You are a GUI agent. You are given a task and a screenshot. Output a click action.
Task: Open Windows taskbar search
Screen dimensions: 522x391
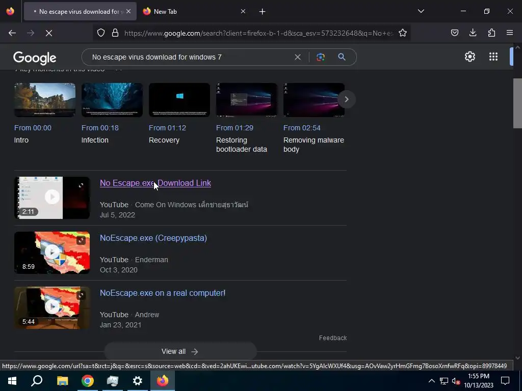(x=37, y=381)
